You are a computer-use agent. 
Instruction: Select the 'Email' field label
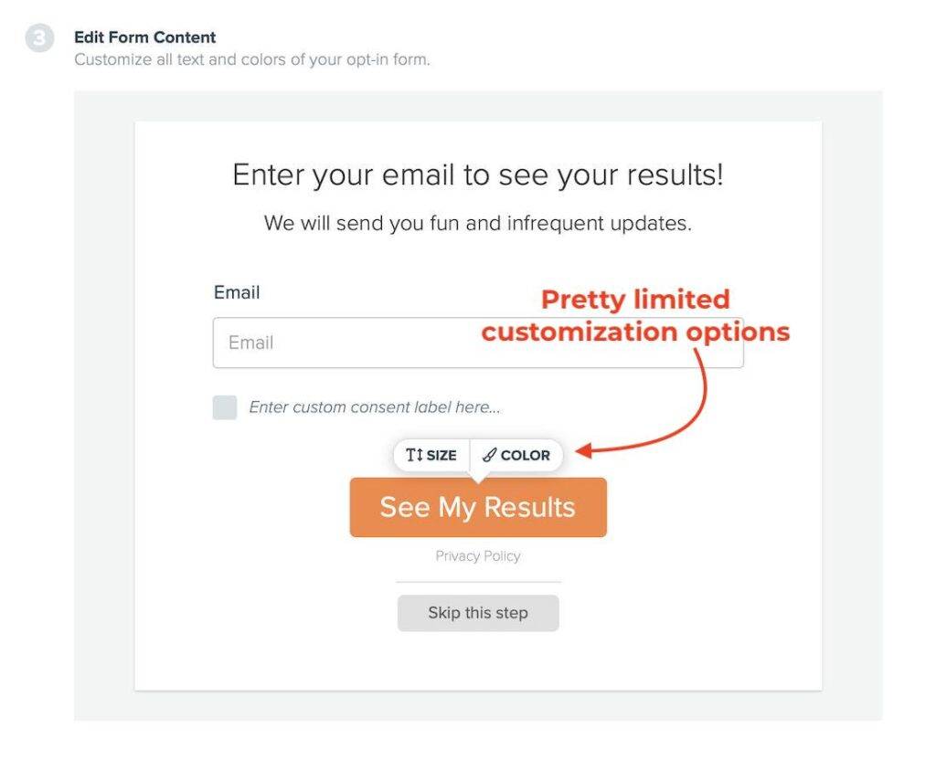(x=237, y=292)
